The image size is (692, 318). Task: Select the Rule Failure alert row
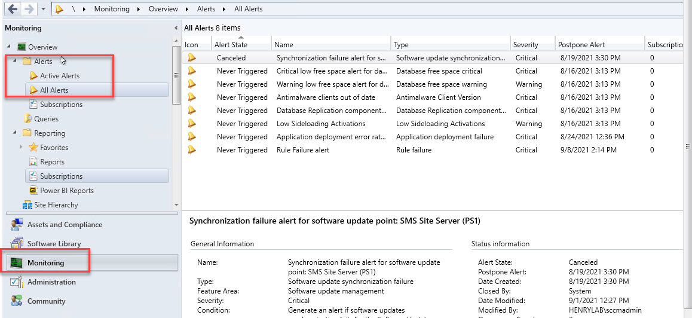(x=302, y=150)
